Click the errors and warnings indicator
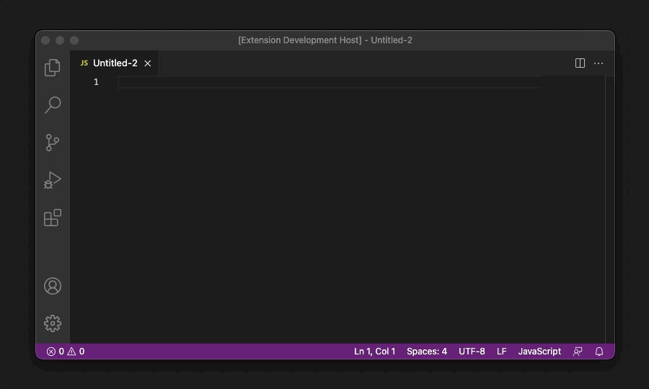Image resolution: width=649 pixels, height=389 pixels. (66, 352)
